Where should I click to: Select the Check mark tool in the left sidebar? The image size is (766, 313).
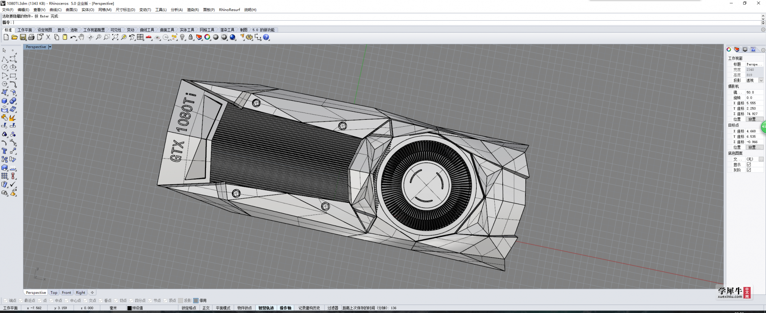(x=13, y=184)
